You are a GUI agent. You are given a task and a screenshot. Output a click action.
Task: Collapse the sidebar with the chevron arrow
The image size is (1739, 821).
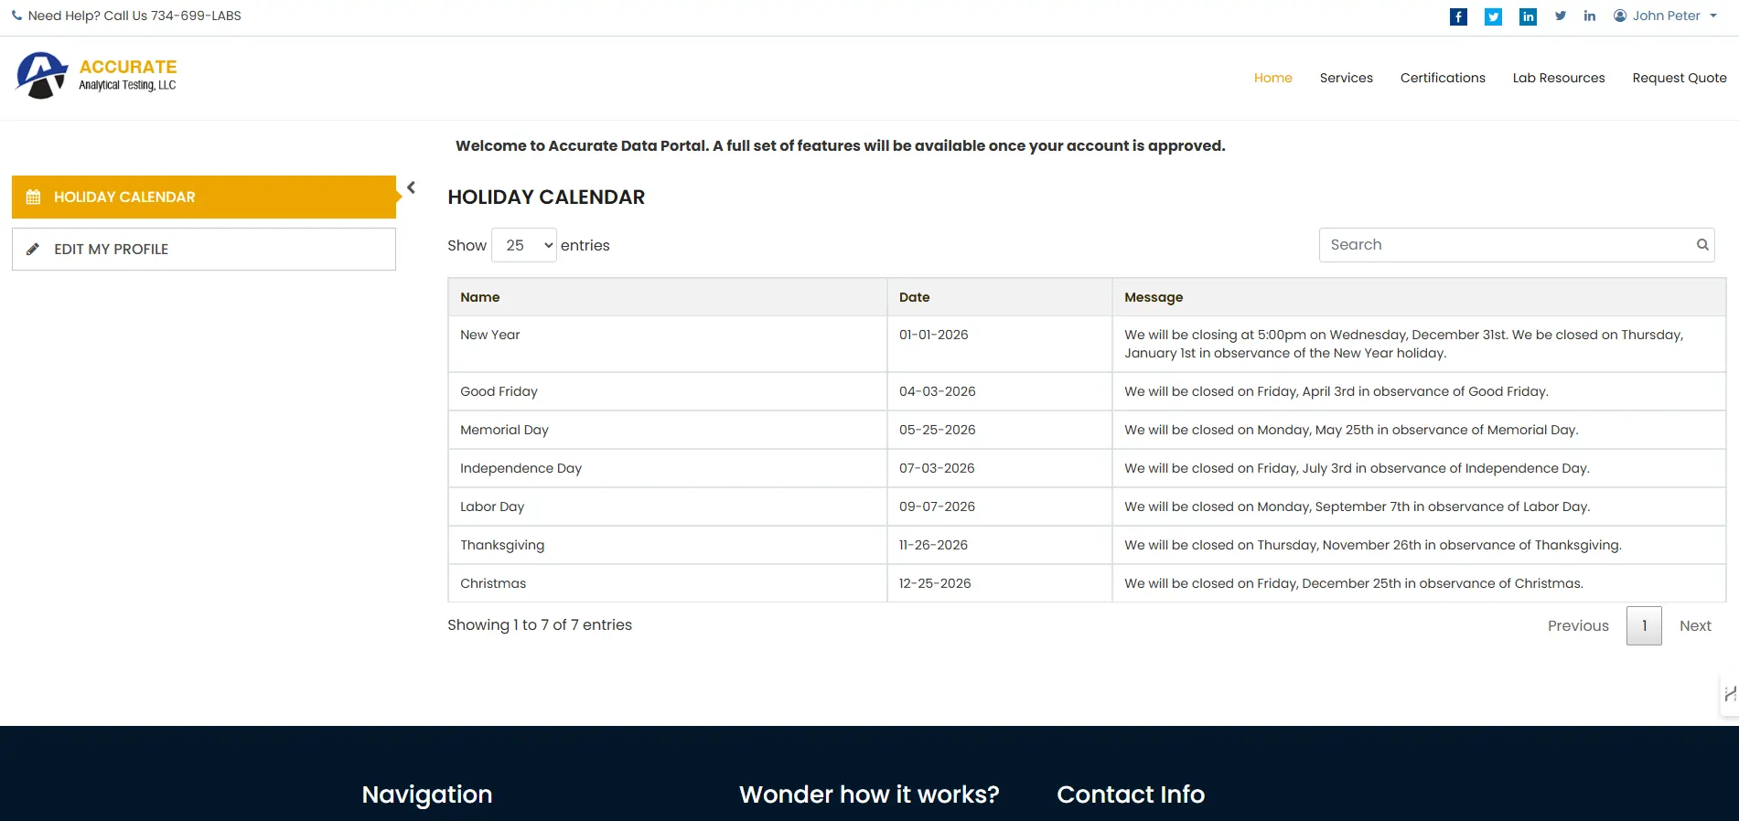click(x=411, y=187)
